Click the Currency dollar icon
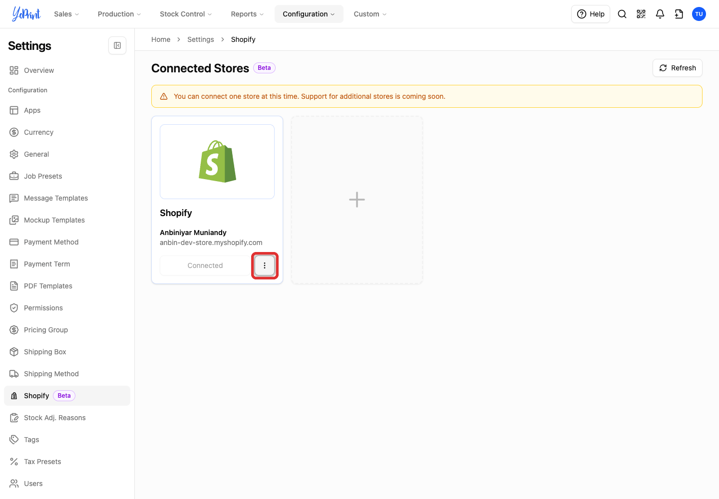719x499 pixels. click(14, 132)
